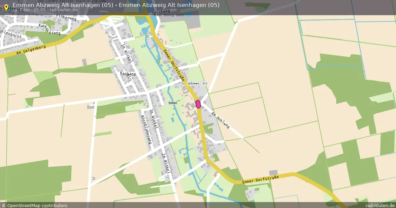Viewport: 396px width, 208px height.
Task: Click the Am Hohlweg street label
Action: [x=220, y=120]
